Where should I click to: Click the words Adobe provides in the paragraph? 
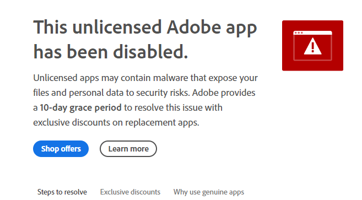tap(224, 93)
